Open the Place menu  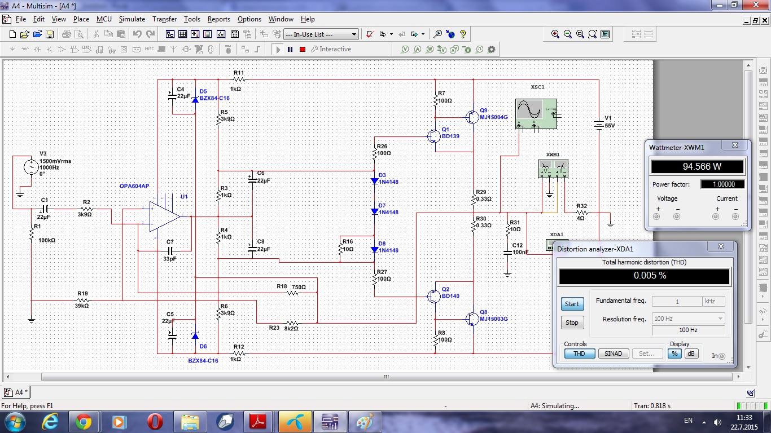[81, 19]
